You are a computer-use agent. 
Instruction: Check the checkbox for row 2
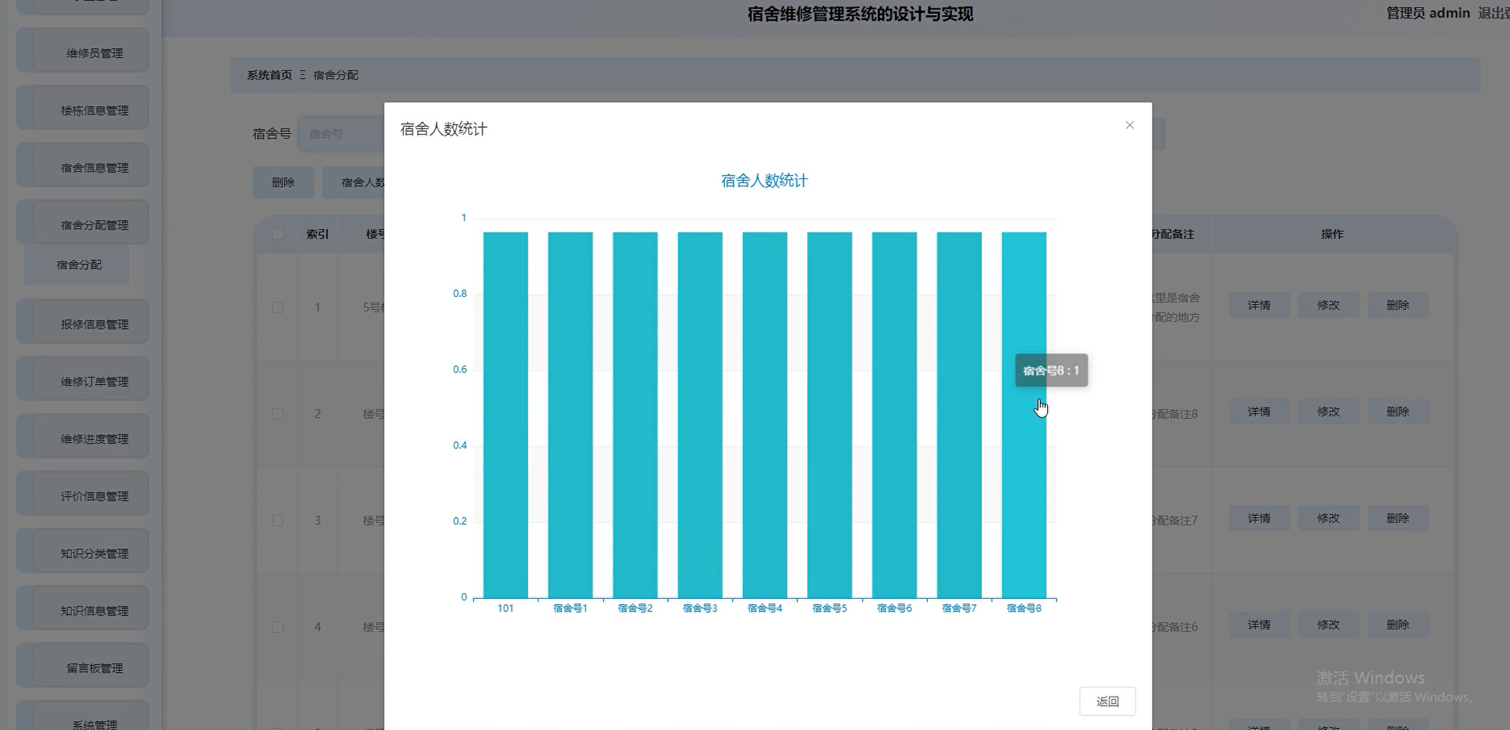(x=278, y=414)
